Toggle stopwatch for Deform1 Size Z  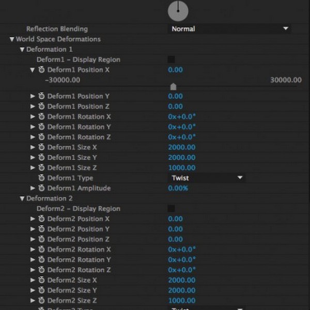[41, 167]
